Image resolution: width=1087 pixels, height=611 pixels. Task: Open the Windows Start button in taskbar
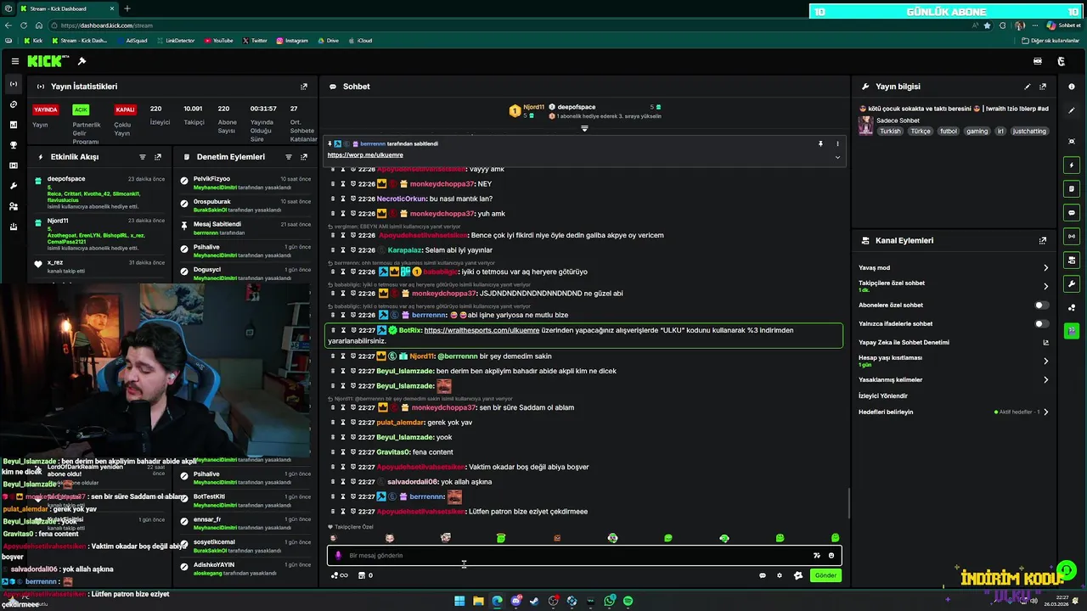(x=459, y=601)
